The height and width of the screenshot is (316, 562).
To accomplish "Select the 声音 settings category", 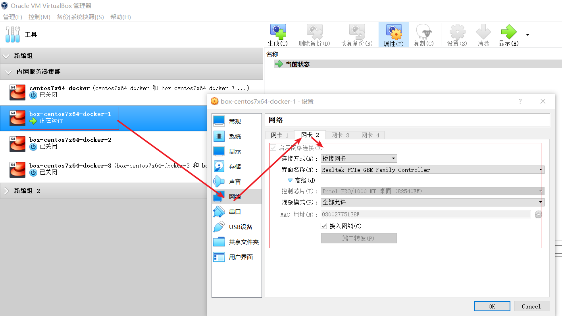I will [237, 181].
